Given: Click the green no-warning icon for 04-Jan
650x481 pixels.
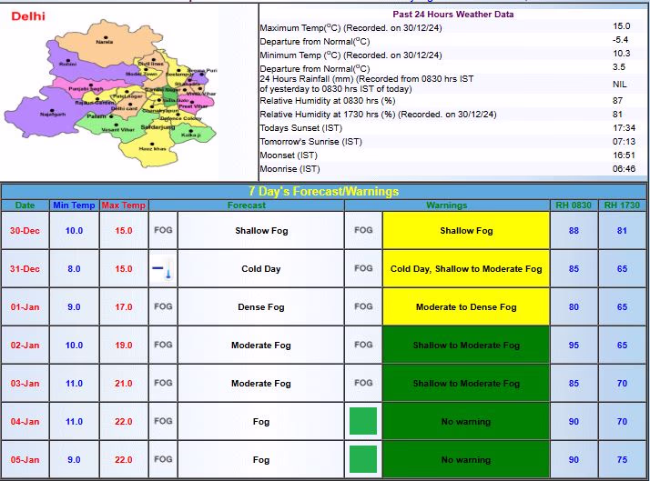Looking at the screenshot, I should tap(363, 422).
